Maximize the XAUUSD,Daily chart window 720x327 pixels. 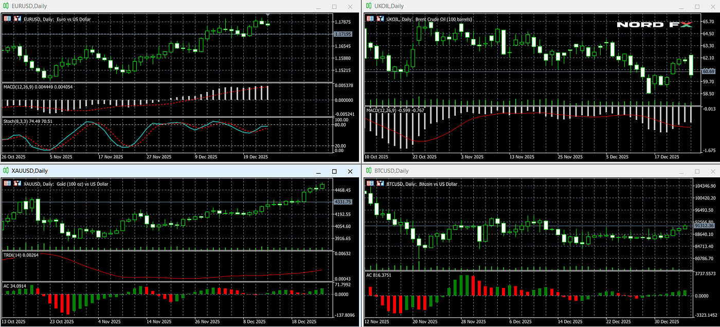(334, 171)
